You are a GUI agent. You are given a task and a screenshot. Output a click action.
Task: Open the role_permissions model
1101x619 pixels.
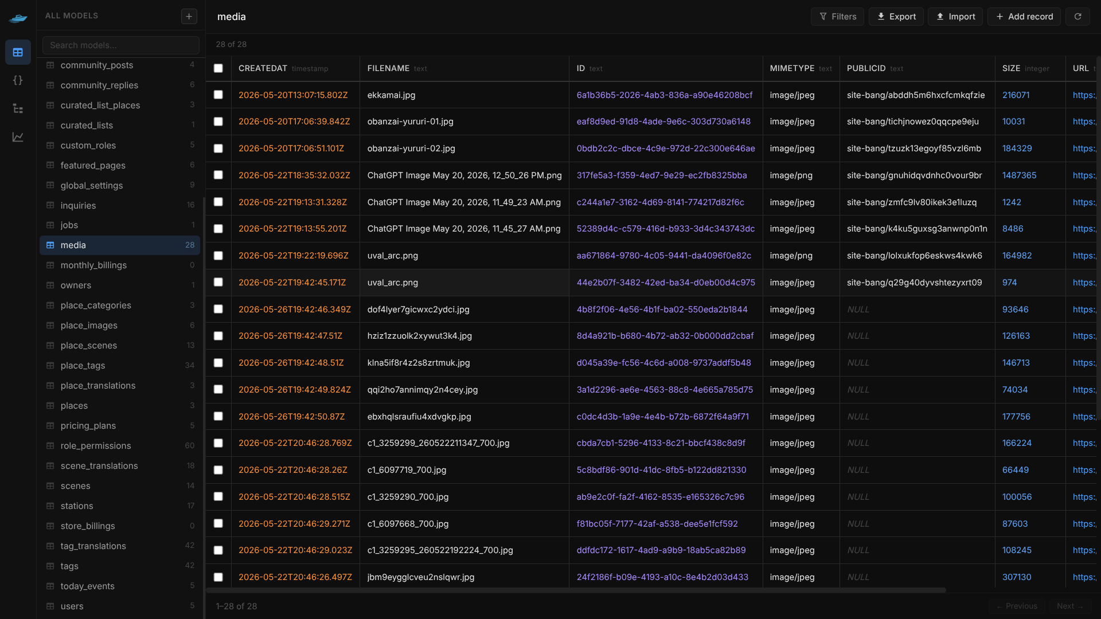120,446
